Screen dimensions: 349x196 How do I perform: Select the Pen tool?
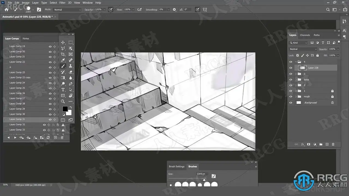[71, 84]
